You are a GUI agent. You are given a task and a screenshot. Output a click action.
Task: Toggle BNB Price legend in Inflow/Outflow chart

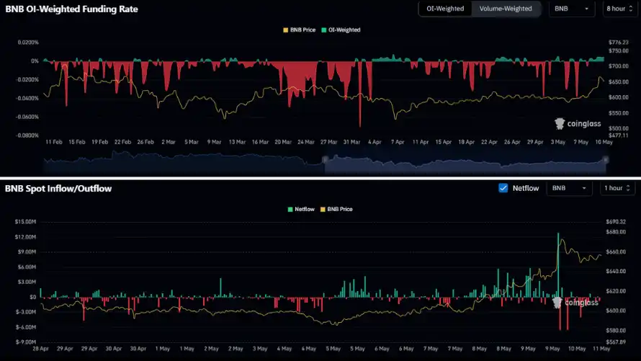coord(336,210)
